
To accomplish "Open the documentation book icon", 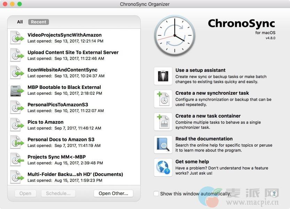I will coord(163,145).
